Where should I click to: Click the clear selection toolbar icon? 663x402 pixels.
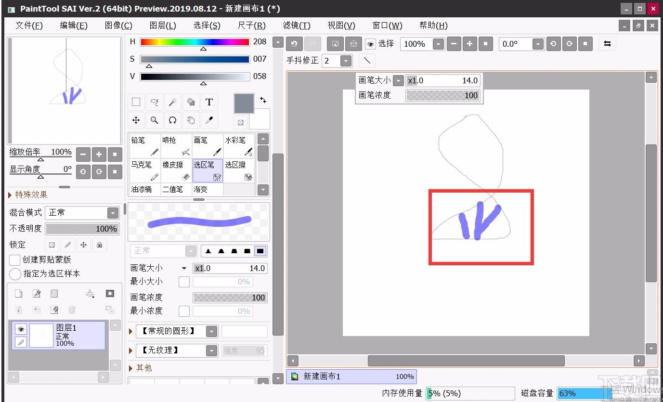[335, 44]
